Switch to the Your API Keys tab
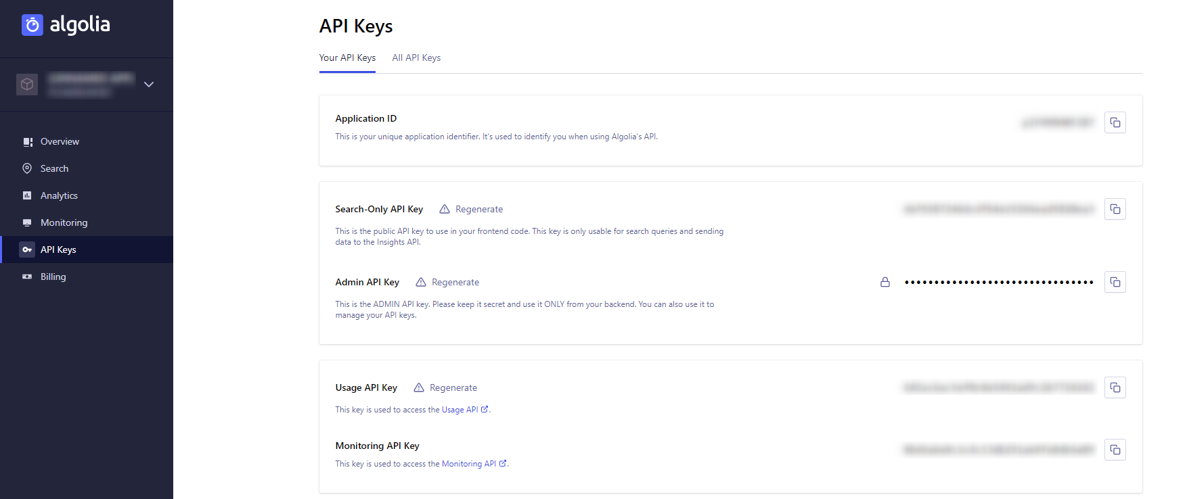Viewport: 1187px width, 499px height. tap(347, 58)
